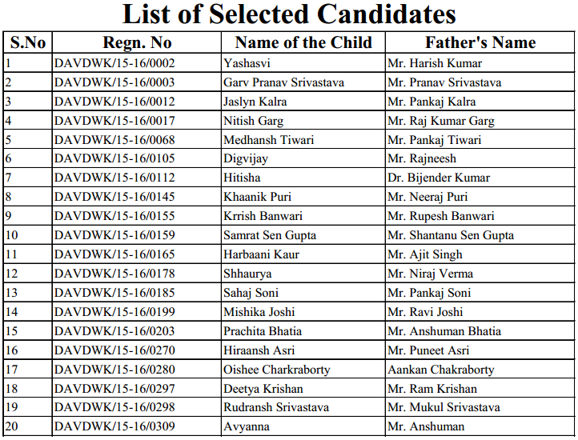Viewport: 578px width, 440px height.
Task: Click father's name Mr. Ravi Joshi
Action: (x=424, y=312)
